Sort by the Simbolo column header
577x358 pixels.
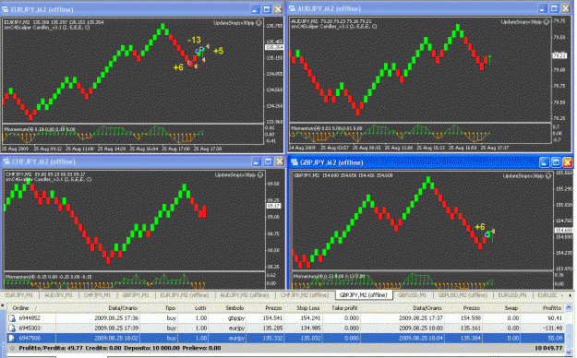point(234,308)
